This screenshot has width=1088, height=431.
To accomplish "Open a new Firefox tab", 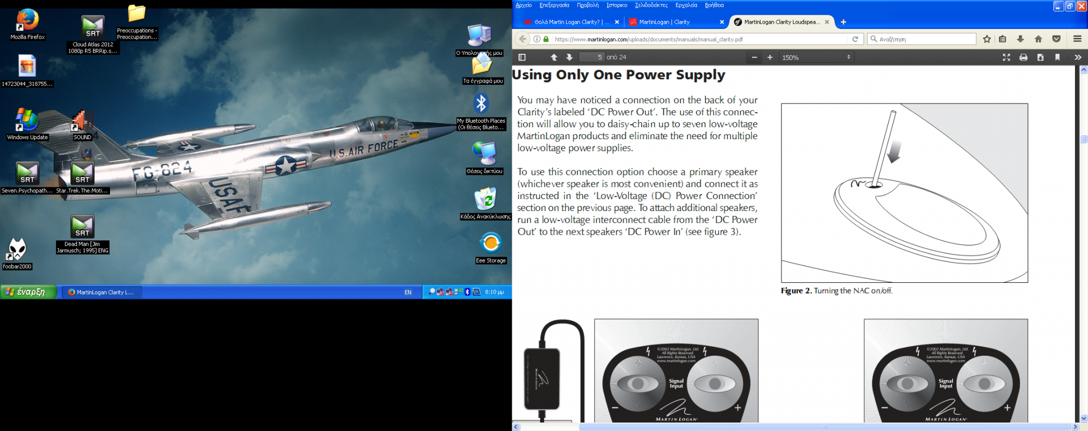I will (x=843, y=22).
